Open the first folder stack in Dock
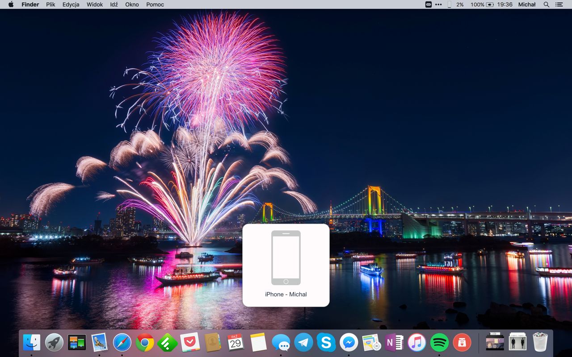This screenshot has width=572, height=357. 495,342
